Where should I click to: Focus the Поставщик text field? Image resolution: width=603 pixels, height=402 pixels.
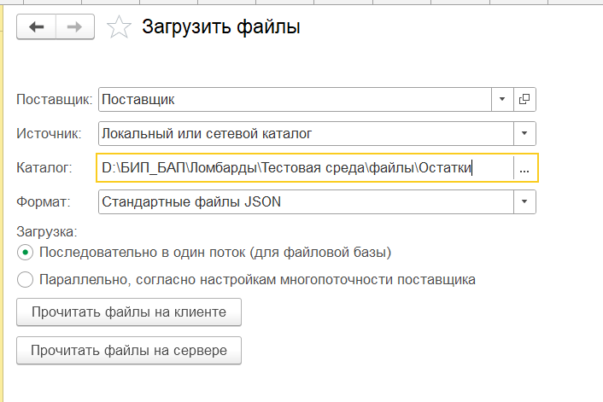295,100
